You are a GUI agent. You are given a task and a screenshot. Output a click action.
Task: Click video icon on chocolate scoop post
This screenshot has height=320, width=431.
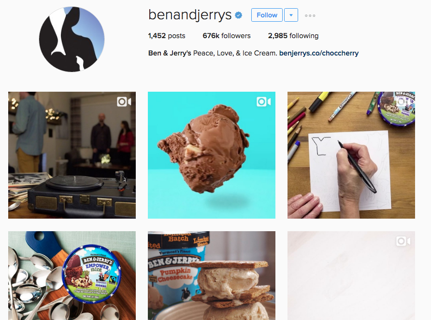[264, 102]
